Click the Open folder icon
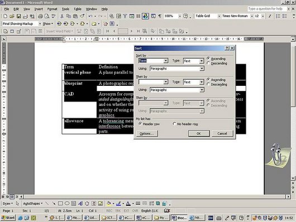The width and height of the screenshot is (296, 222). [x=12, y=16]
